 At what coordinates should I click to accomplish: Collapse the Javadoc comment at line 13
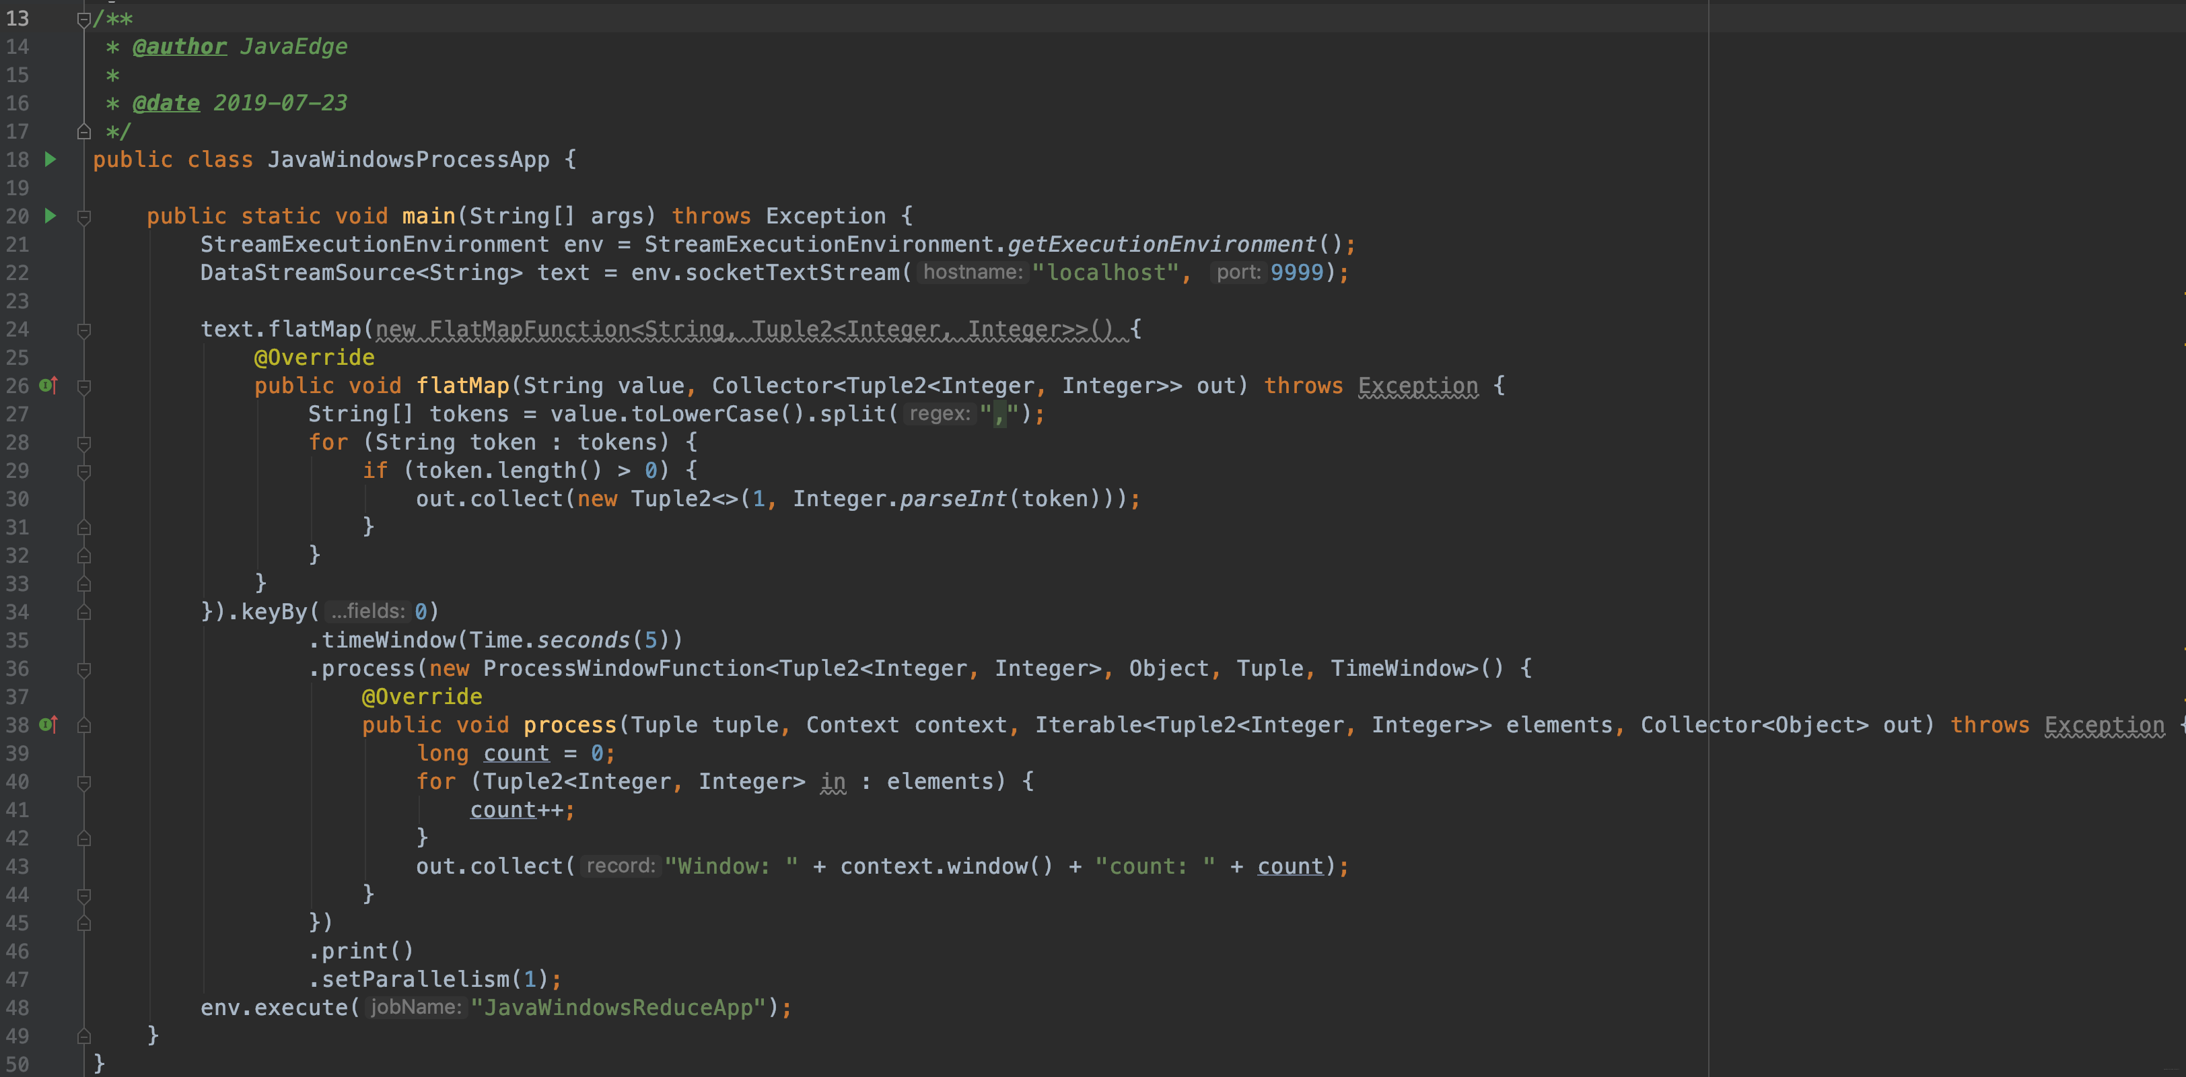[84, 20]
